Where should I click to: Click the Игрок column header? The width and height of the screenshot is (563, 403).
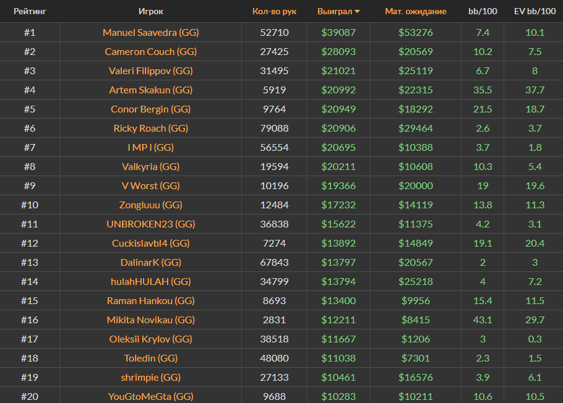point(151,11)
